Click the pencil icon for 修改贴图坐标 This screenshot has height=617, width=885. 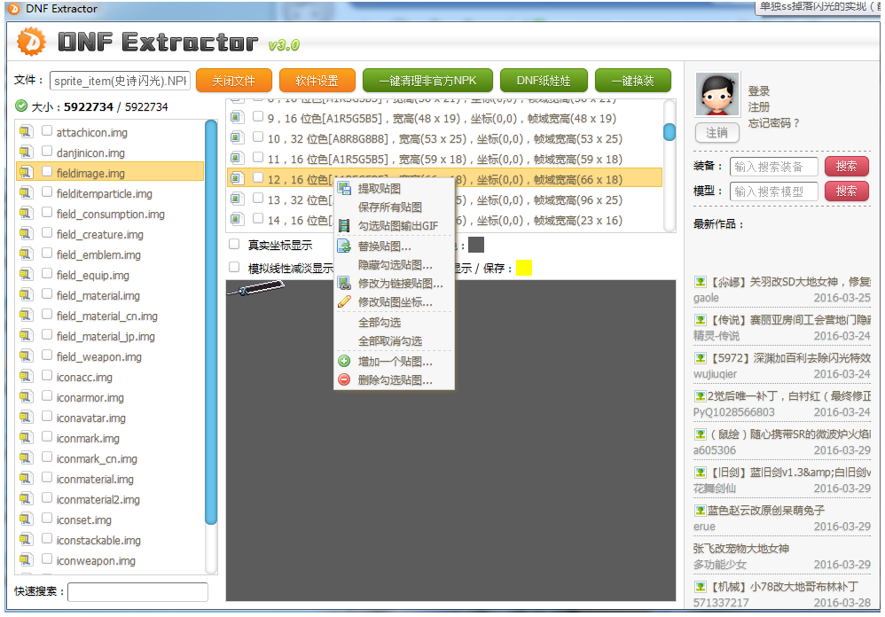[344, 302]
